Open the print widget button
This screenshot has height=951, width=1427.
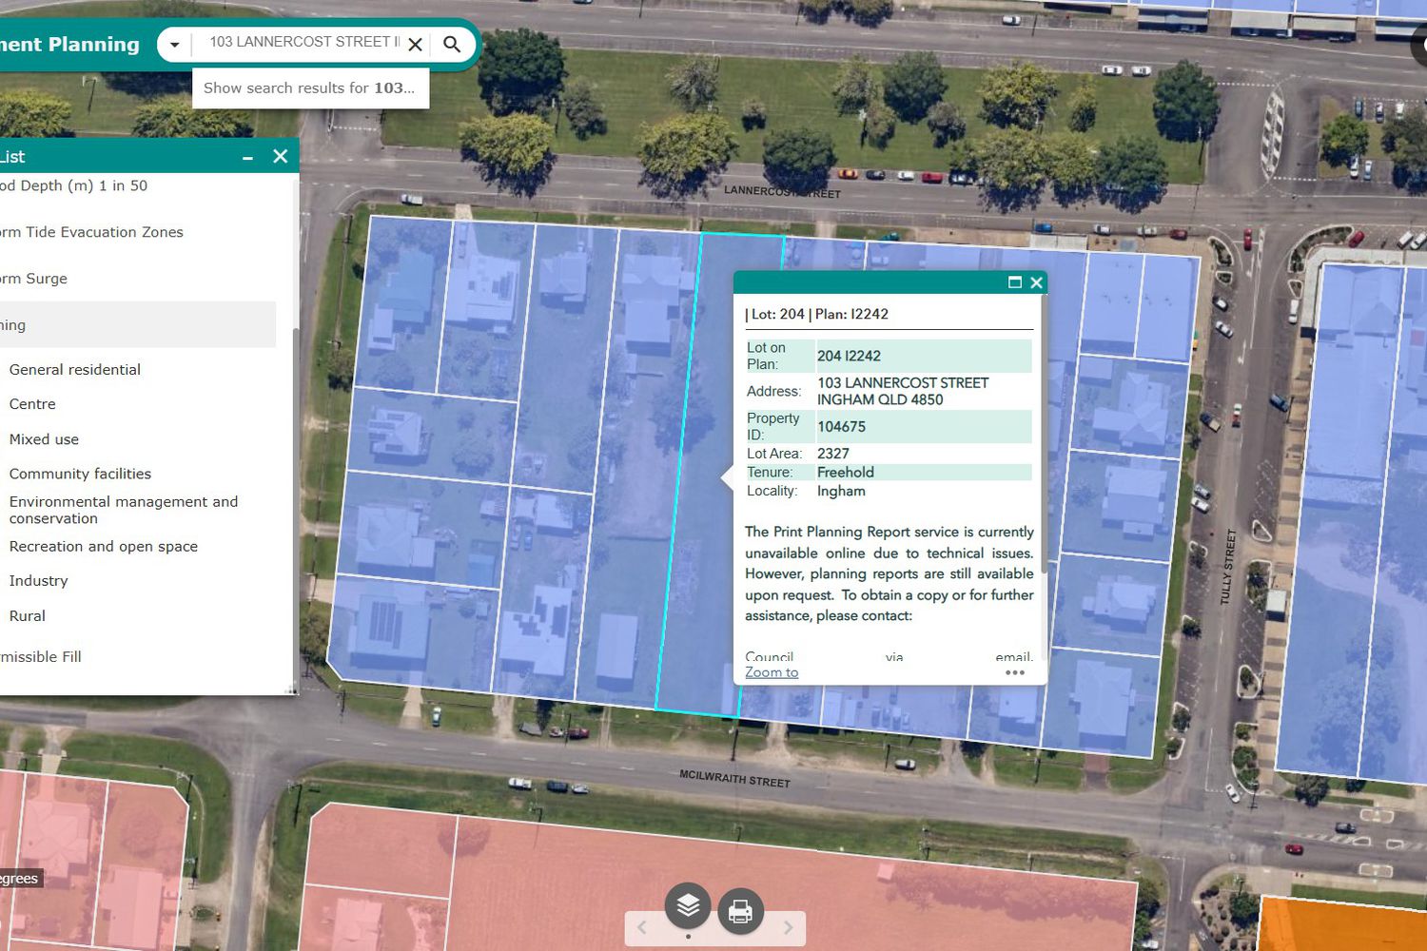740,912
